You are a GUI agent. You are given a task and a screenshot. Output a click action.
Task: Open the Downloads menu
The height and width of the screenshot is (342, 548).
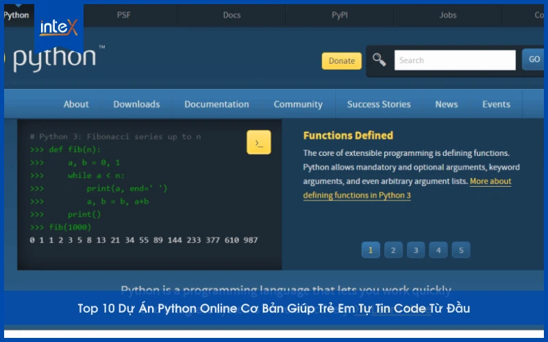click(136, 105)
